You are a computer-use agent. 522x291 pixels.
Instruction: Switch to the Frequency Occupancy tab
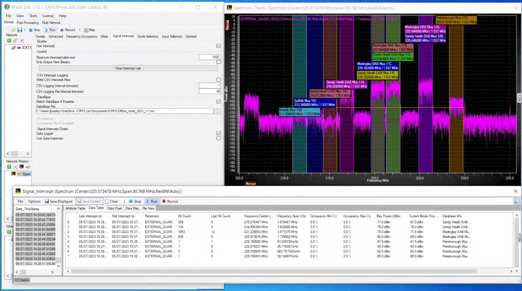pos(82,36)
